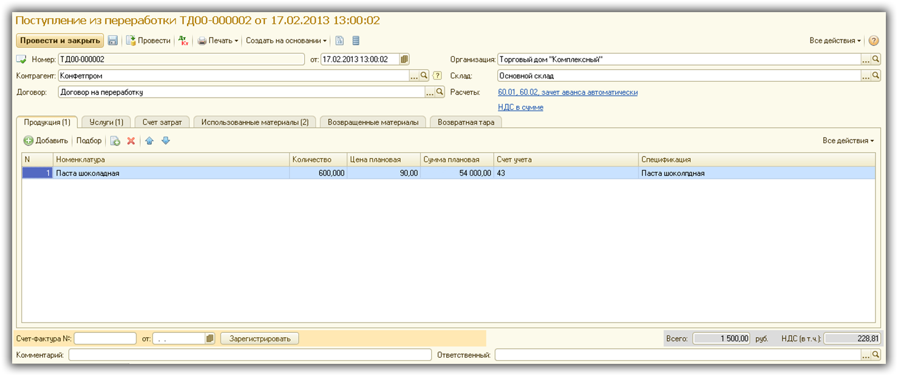The height and width of the screenshot is (376, 898).
Task: Copy row using the duplicate-row icon
Action: tap(115, 141)
